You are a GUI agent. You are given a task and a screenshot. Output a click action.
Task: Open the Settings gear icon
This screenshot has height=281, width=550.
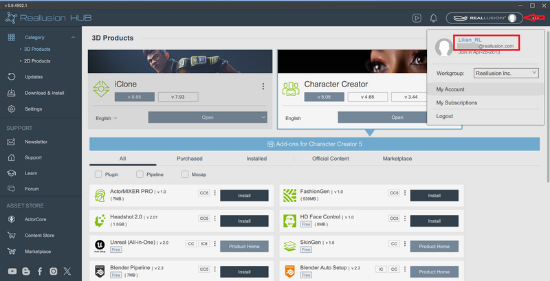coord(12,109)
